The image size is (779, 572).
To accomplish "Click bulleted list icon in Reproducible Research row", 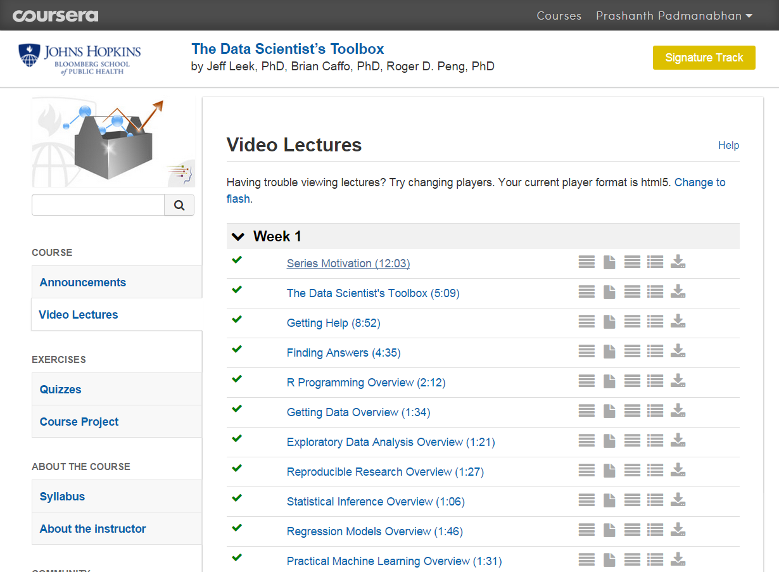I will 655,470.
